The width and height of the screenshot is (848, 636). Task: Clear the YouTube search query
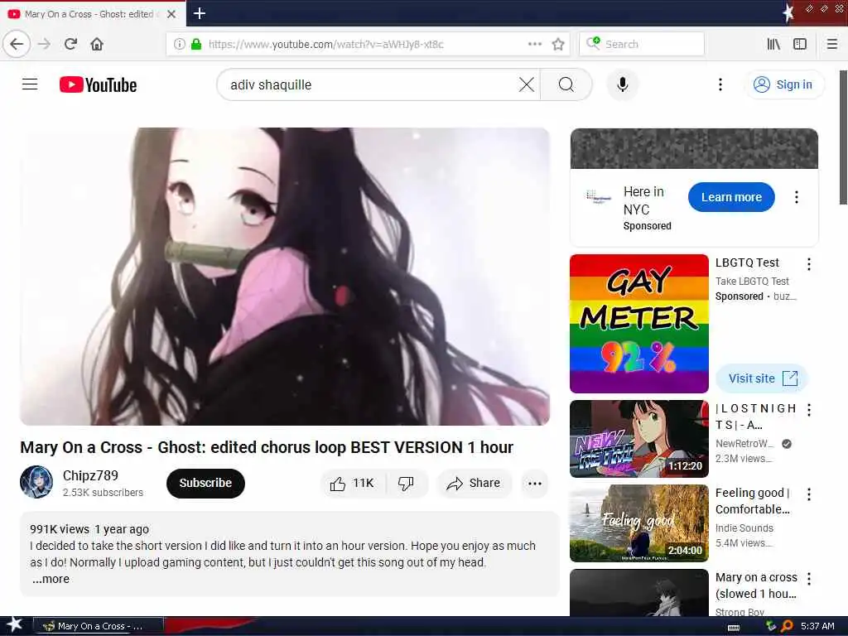point(526,84)
